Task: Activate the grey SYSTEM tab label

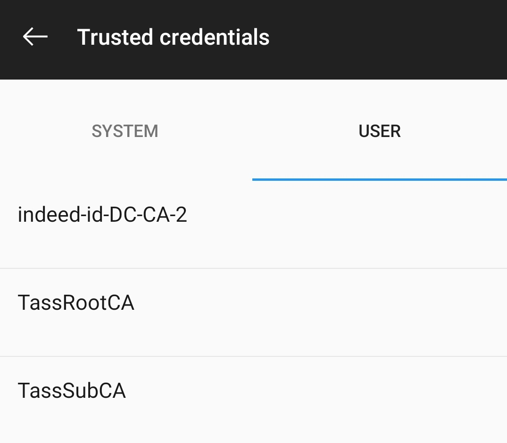Action: click(125, 131)
